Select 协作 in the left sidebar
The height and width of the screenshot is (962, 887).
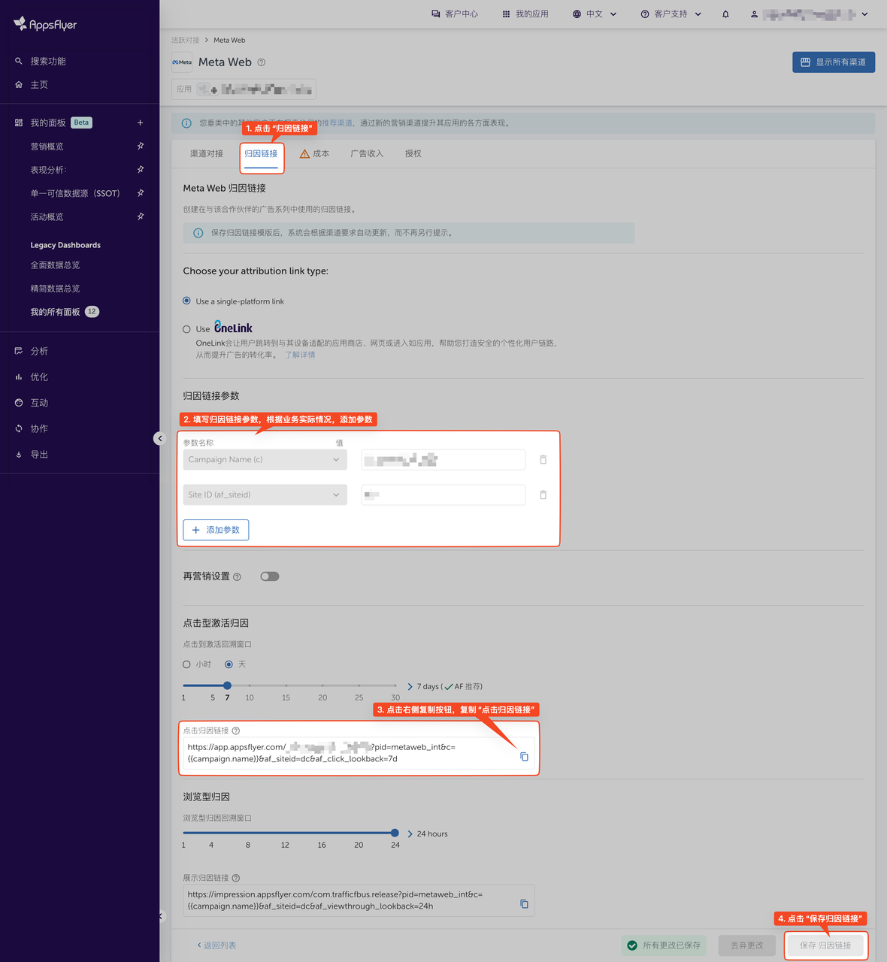click(x=19, y=428)
